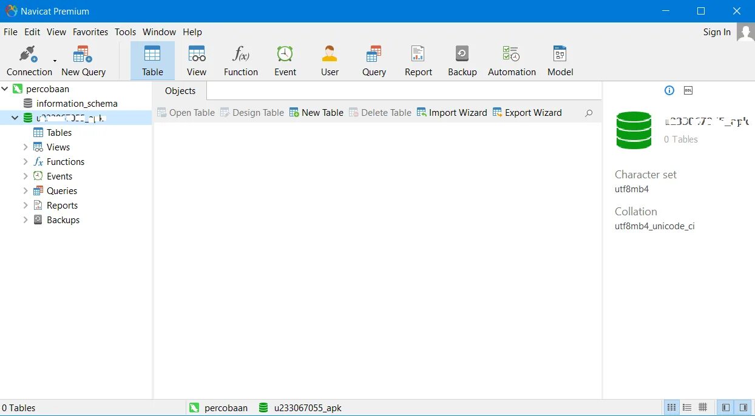The image size is (755, 416).
Task: Select the information_schema database
Action: tap(76, 104)
